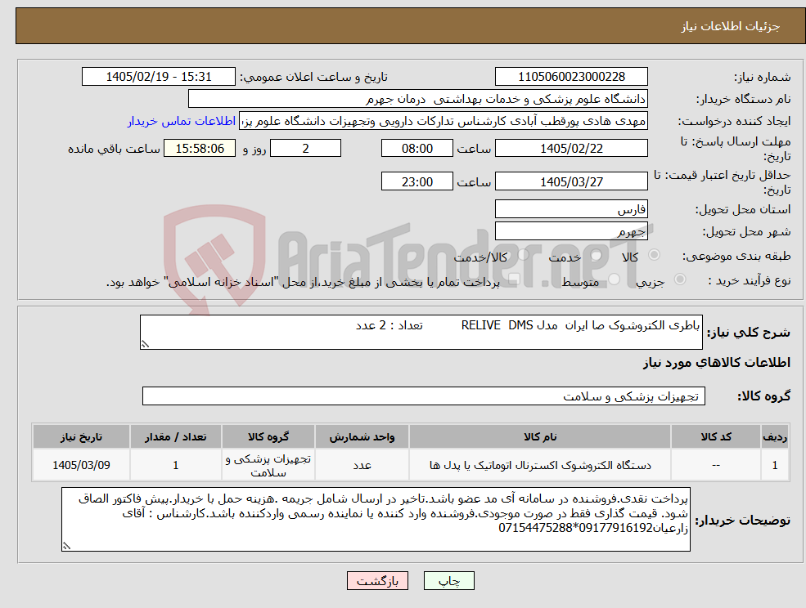The width and height of the screenshot is (806, 608).
Task: Select the کالا/خدمت radio button
Action: [x=523, y=255]
